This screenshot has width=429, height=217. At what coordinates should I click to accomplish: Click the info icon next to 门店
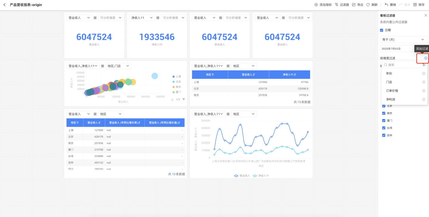424,82
